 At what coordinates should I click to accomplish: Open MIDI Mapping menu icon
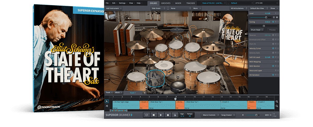point(276,62)
